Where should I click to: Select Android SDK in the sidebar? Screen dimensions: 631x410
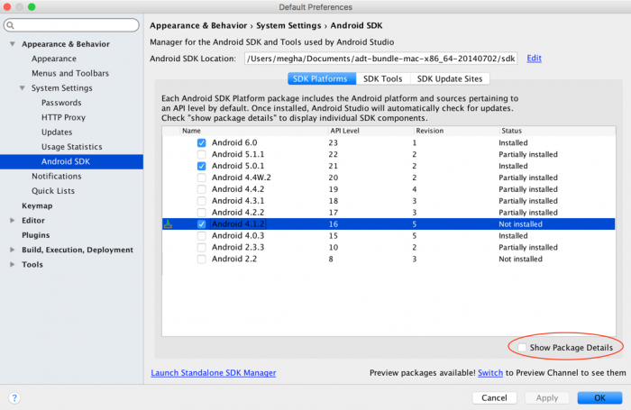[71, 161]
